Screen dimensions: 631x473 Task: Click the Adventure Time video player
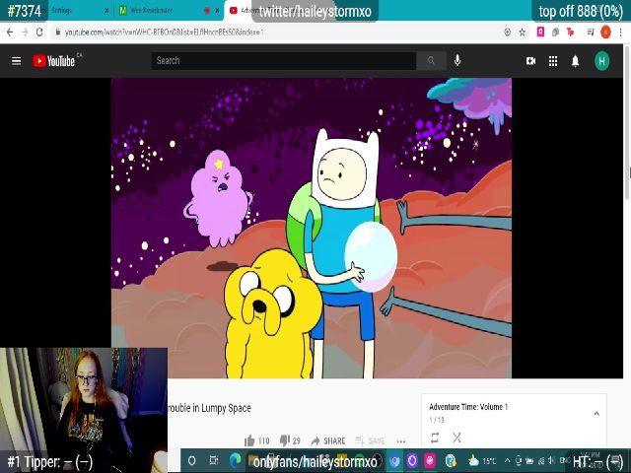(311, 227)
